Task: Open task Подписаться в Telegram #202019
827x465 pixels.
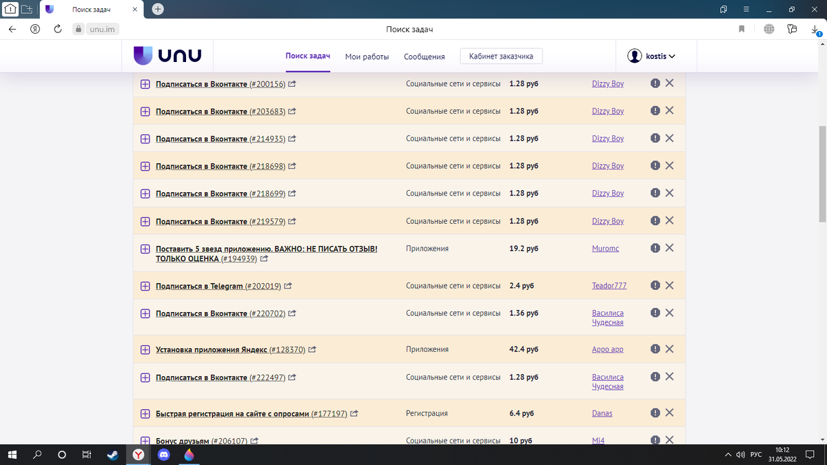Action: click(x=218, y=286)
